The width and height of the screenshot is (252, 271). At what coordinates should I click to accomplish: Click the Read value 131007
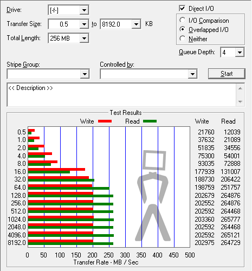[230, 171]
